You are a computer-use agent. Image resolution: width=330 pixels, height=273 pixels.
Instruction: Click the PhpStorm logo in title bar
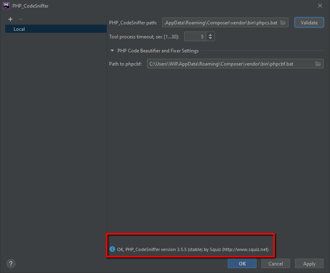(6, 6)
